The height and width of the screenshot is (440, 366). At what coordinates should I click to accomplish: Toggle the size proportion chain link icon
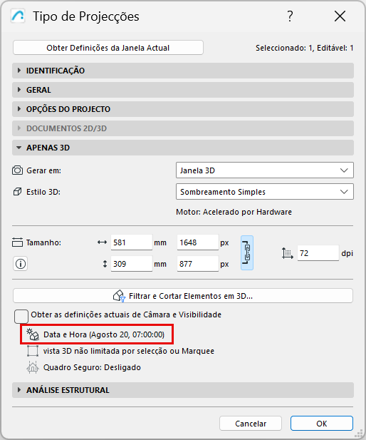tap(247, 253)
